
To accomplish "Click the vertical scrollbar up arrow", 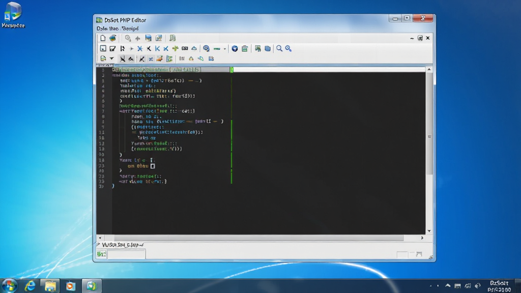I will (x=429, y=69).
